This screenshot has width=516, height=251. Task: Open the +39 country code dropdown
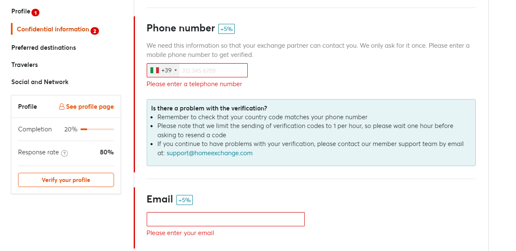[x=163, y=70]
